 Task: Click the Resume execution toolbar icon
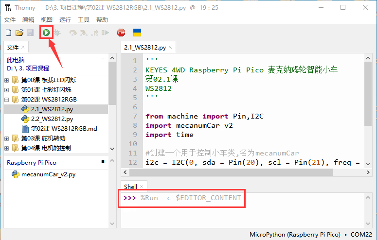(105, 33)
